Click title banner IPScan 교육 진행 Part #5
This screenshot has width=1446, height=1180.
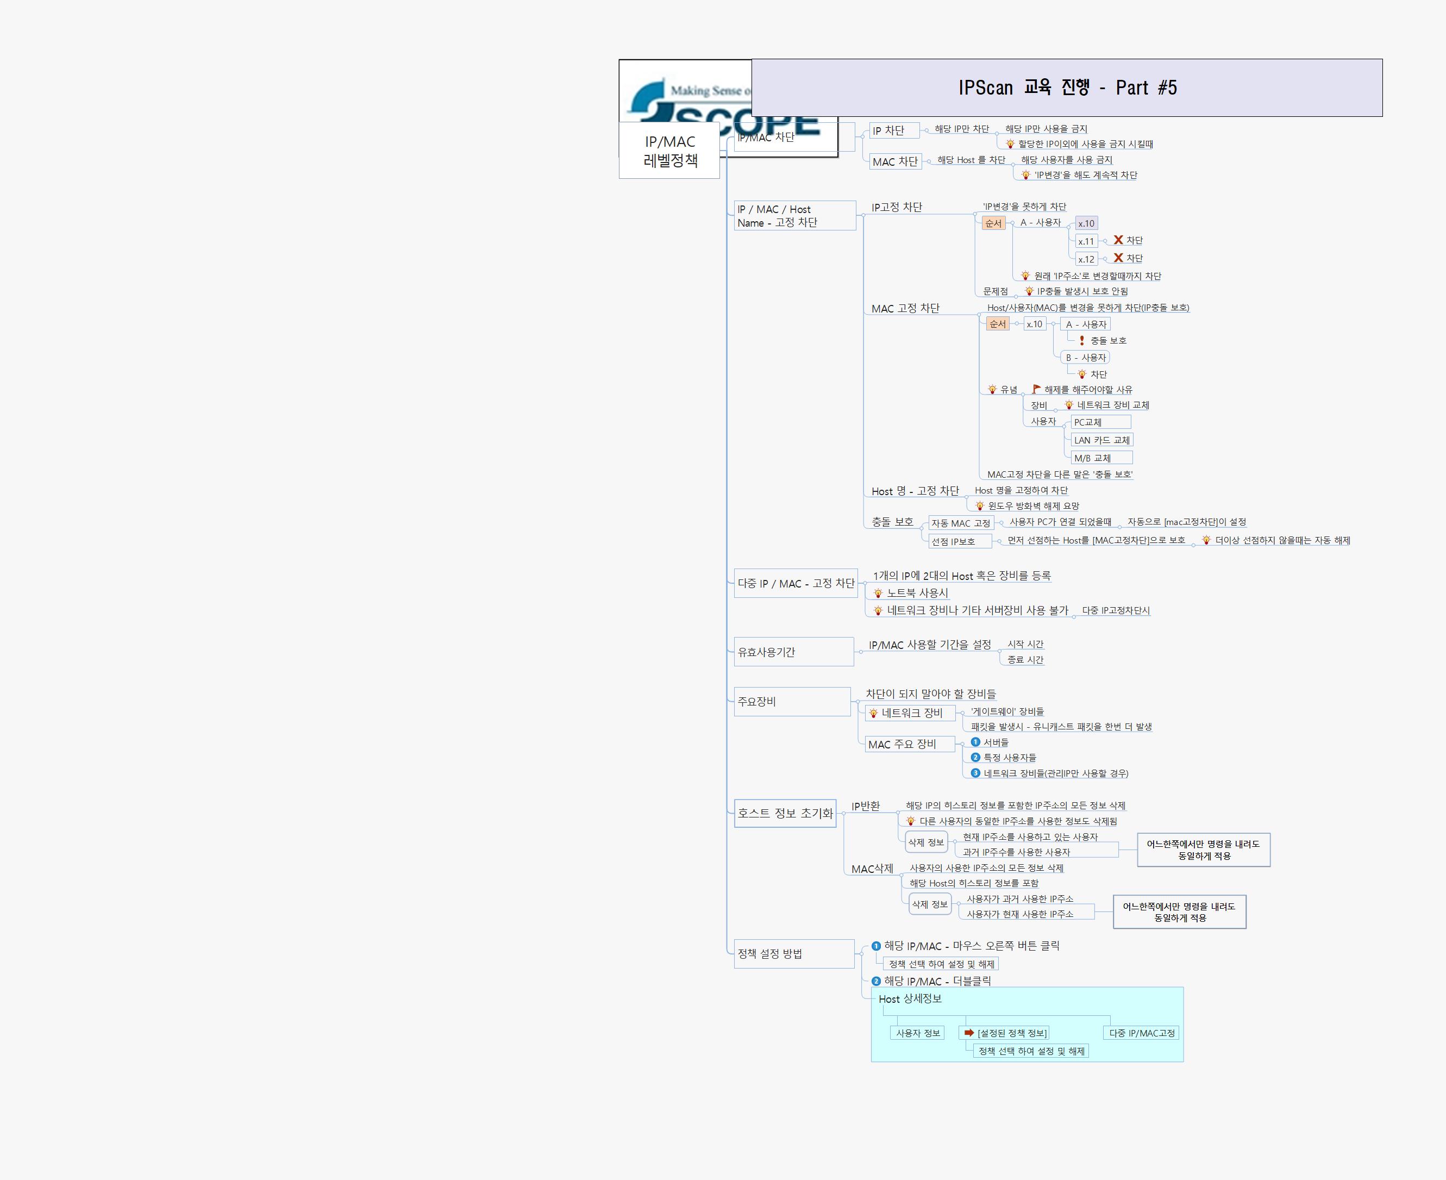[x=1067, y=88]
